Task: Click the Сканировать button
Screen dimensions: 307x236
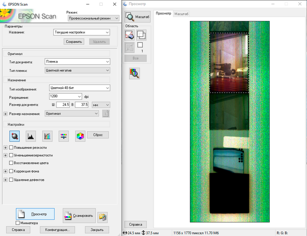Action: point(79,215)
